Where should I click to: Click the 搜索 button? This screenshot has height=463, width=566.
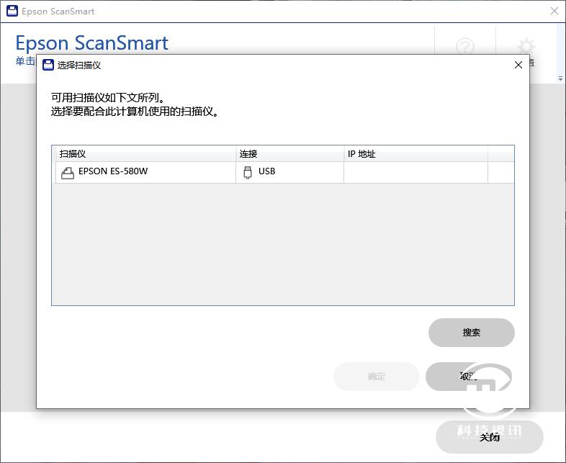[x=472, y=333]
